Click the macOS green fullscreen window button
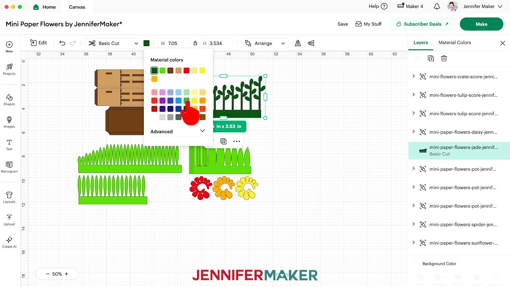 pos(20,7)
